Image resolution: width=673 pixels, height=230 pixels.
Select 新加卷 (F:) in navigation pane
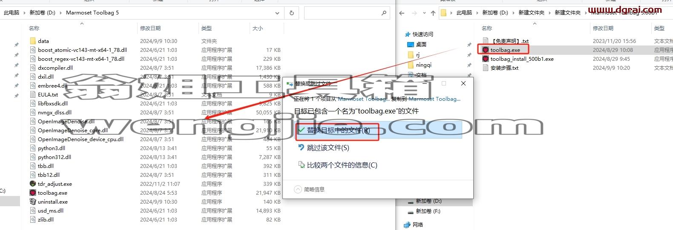click(428, 211)
